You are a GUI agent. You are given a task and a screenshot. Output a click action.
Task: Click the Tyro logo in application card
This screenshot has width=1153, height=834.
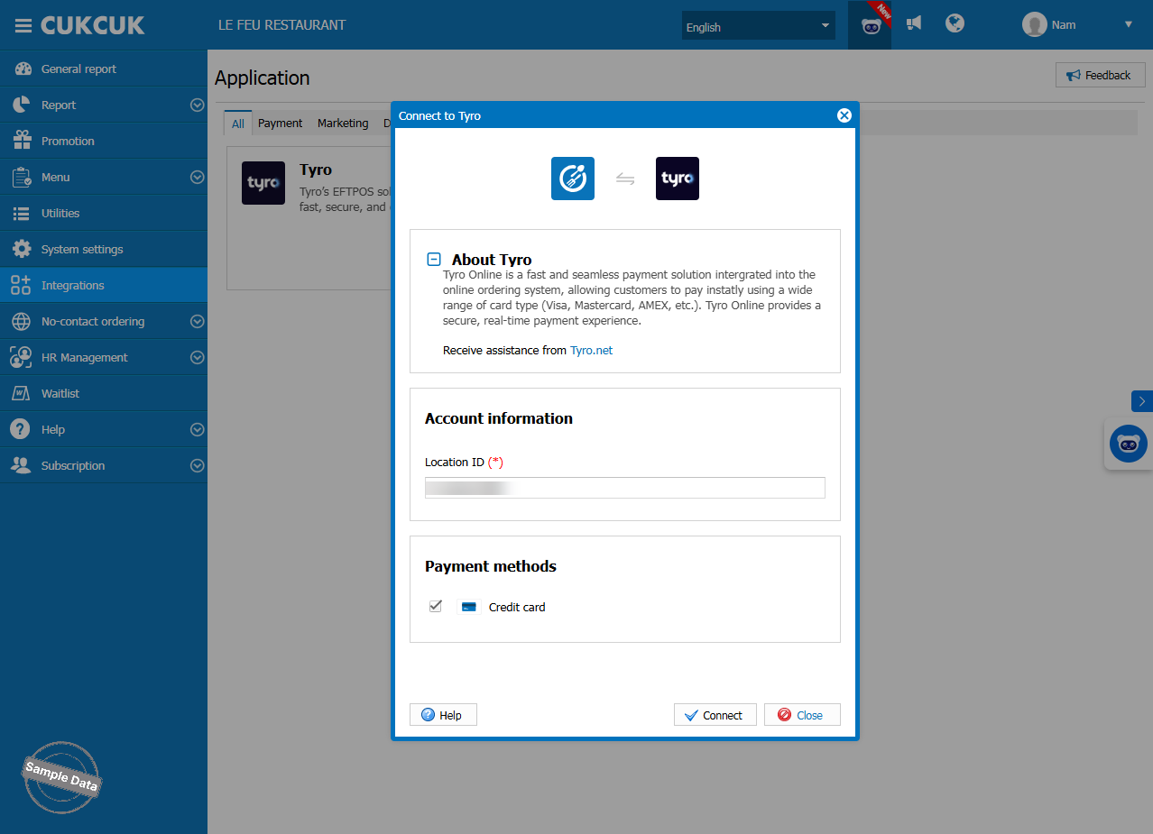pyautogui.click(x=263, y=183)
